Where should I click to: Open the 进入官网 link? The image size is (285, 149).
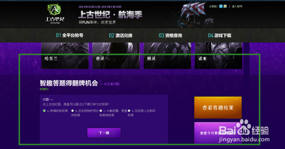[x=237, y=6]
